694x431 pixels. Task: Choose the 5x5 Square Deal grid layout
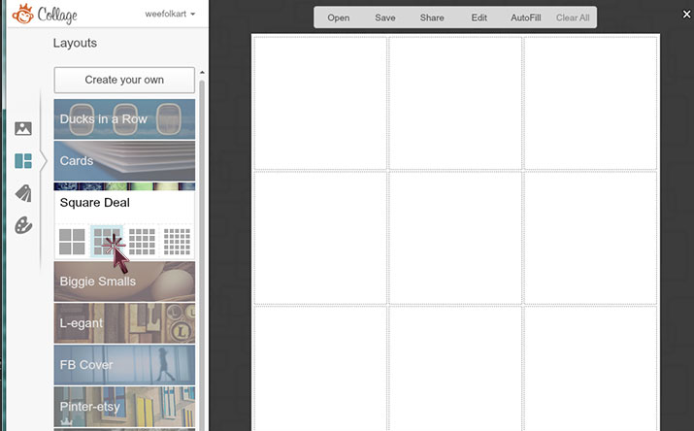tap(177, 242)
